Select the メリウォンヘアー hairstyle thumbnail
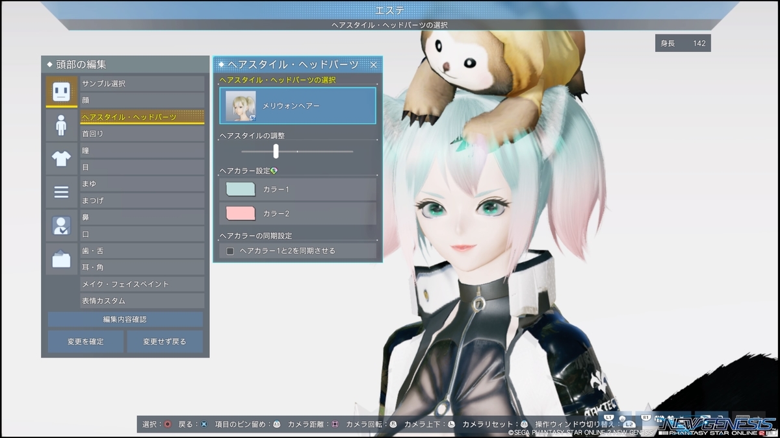This screenshot has width=780, height=438. (240, 106)
